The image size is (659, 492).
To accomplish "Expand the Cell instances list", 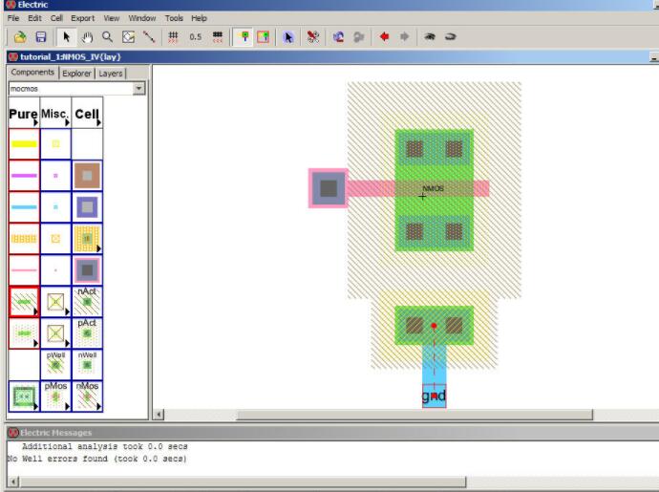I will coord(87,115).
